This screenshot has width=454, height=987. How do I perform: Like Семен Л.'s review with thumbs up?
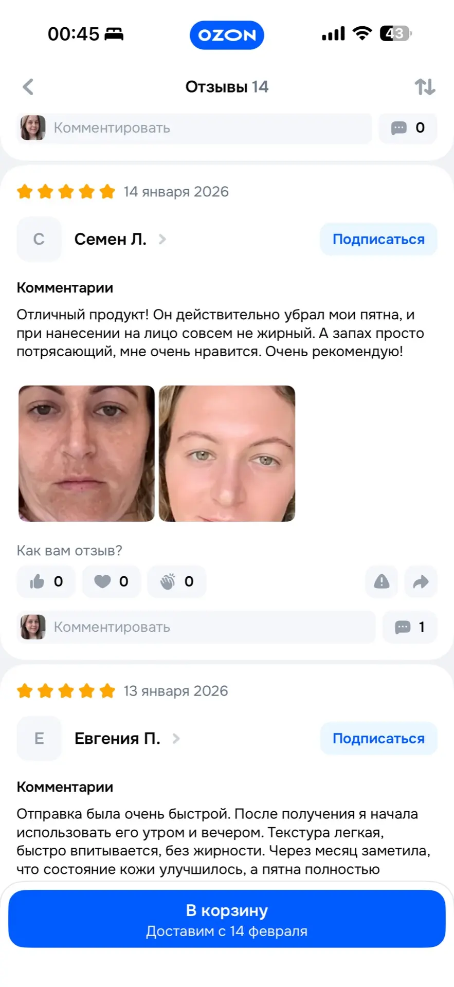pos(46,581)
